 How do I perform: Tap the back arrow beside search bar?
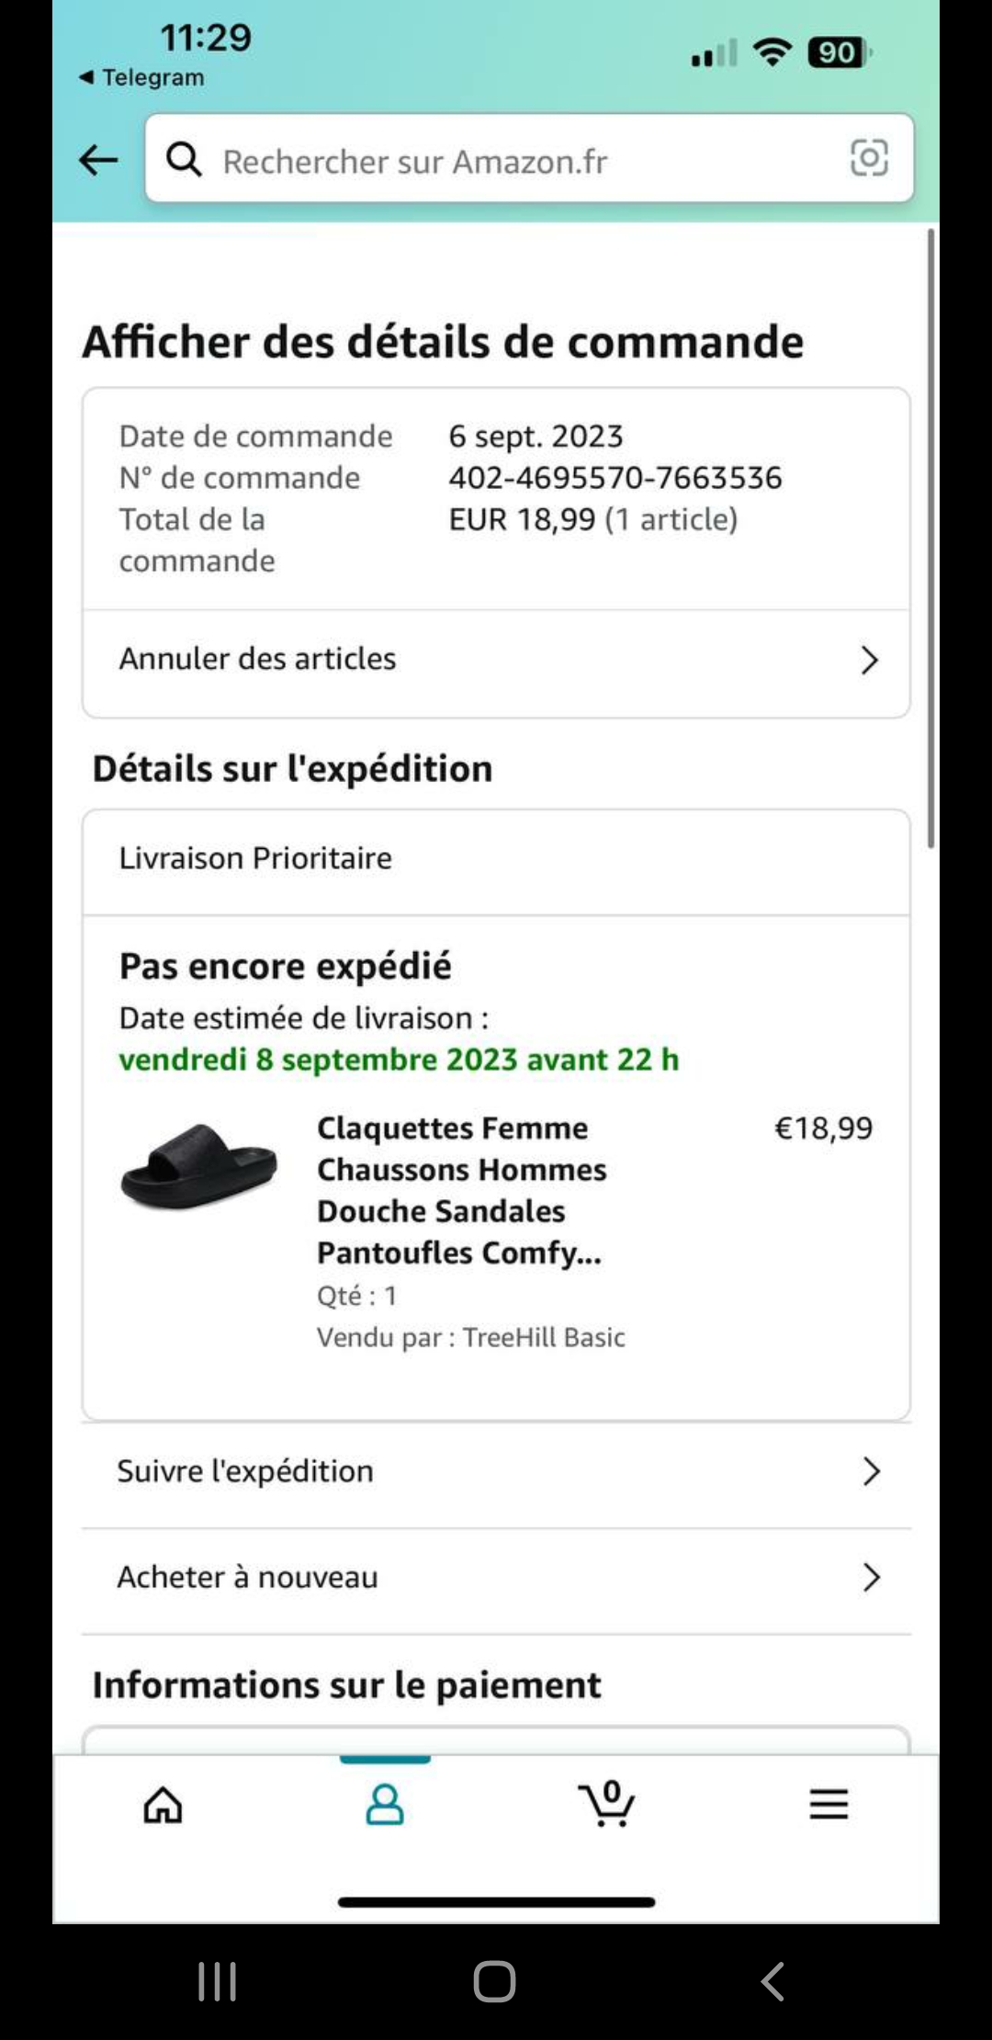tap(98, 160)
